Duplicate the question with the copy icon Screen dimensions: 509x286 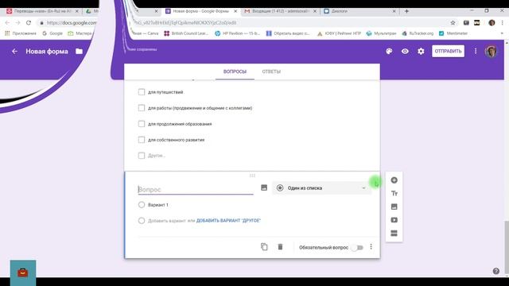(x=264, y=247)
